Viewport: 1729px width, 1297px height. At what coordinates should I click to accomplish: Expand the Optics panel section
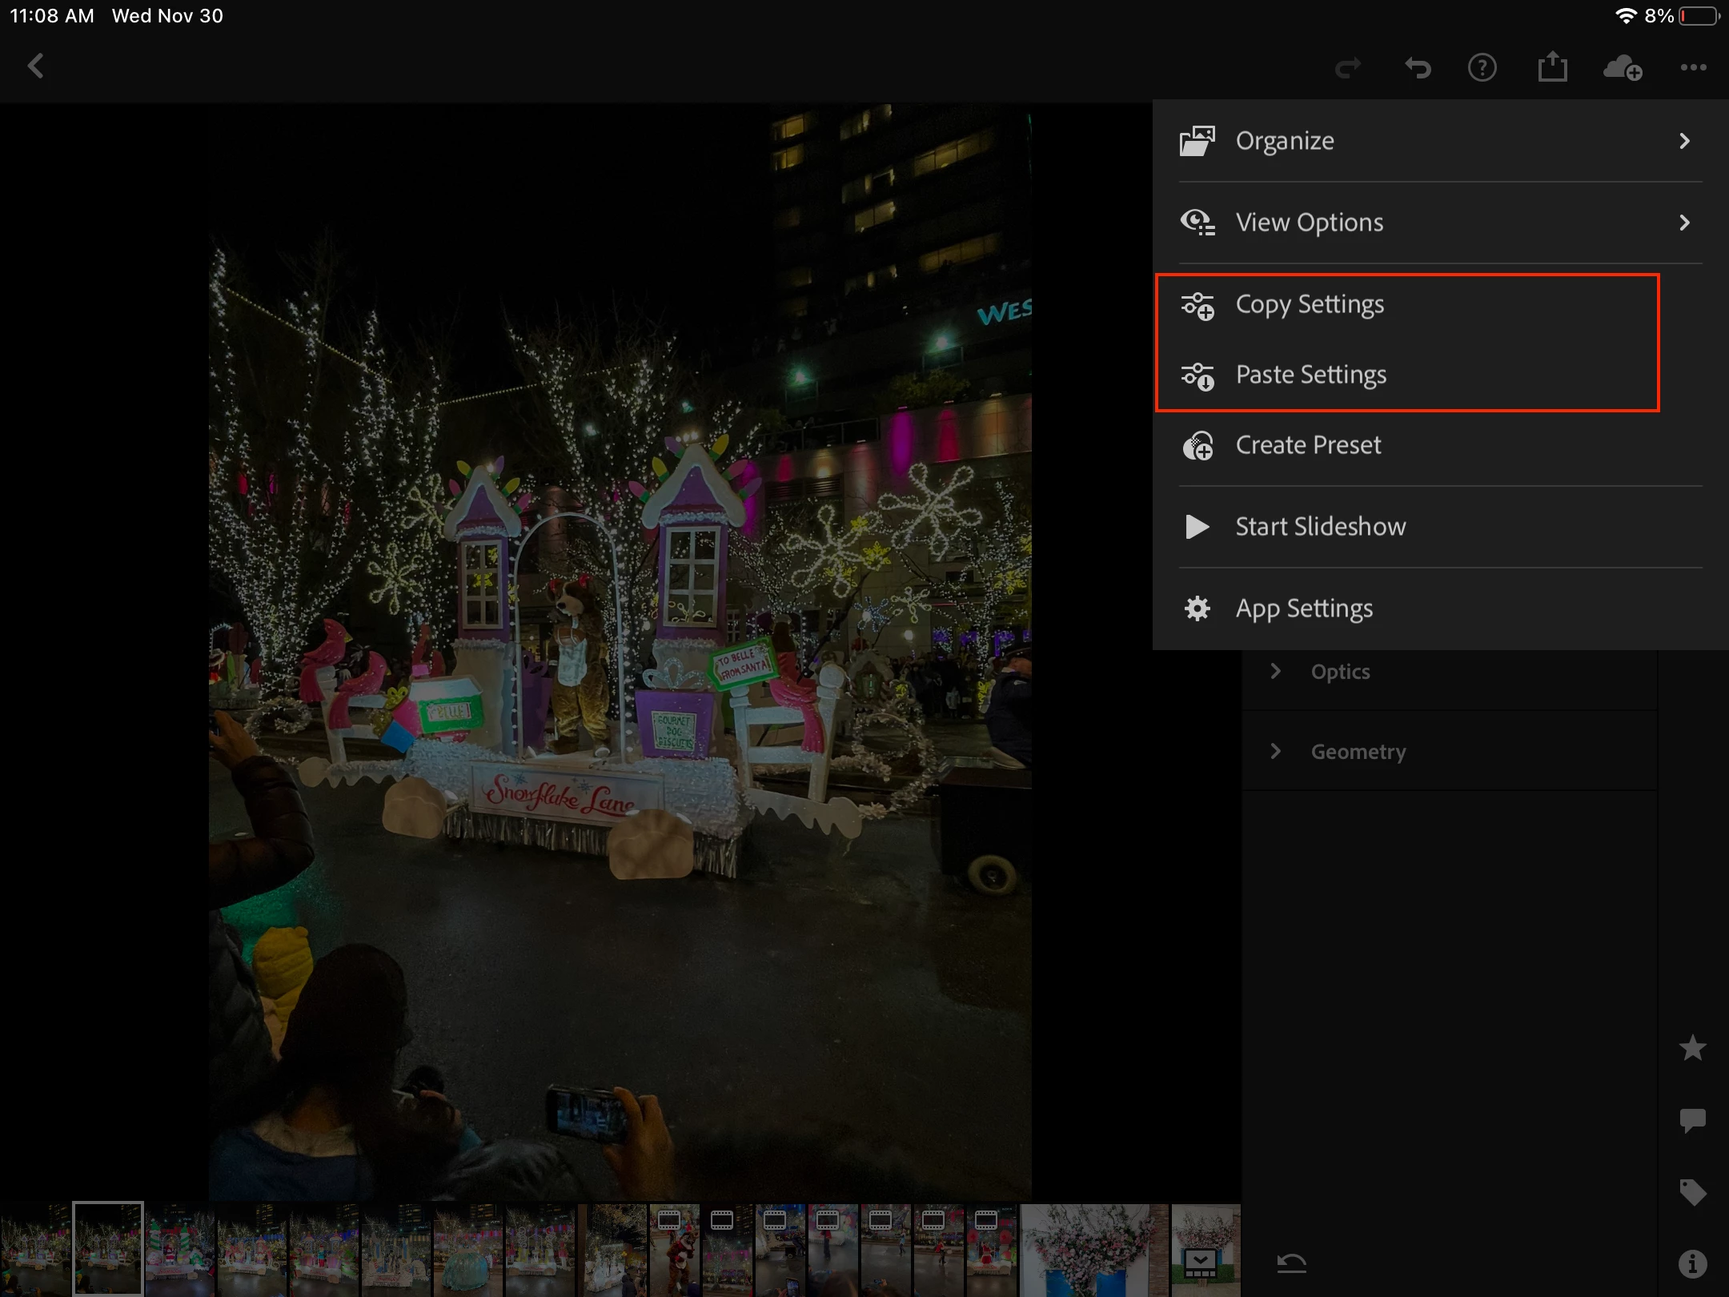pyautogui.click(x=1341, y=672)
